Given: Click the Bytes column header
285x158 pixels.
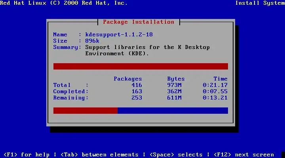Looking at the screenshot, I should [176, 79].
